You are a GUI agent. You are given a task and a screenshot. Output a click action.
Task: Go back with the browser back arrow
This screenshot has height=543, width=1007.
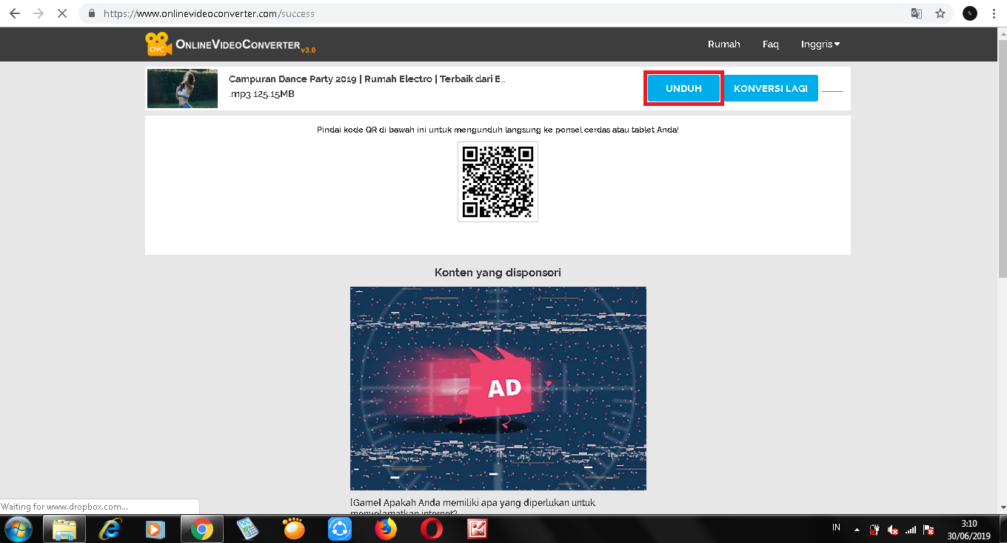pos(15,13)
